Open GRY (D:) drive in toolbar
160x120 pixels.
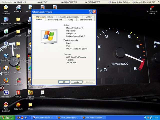[x=42, y=2]
